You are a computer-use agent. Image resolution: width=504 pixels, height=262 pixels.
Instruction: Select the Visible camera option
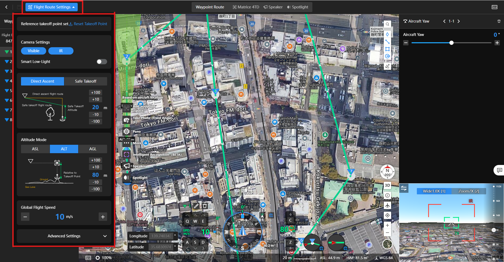[x=34, y=51]
